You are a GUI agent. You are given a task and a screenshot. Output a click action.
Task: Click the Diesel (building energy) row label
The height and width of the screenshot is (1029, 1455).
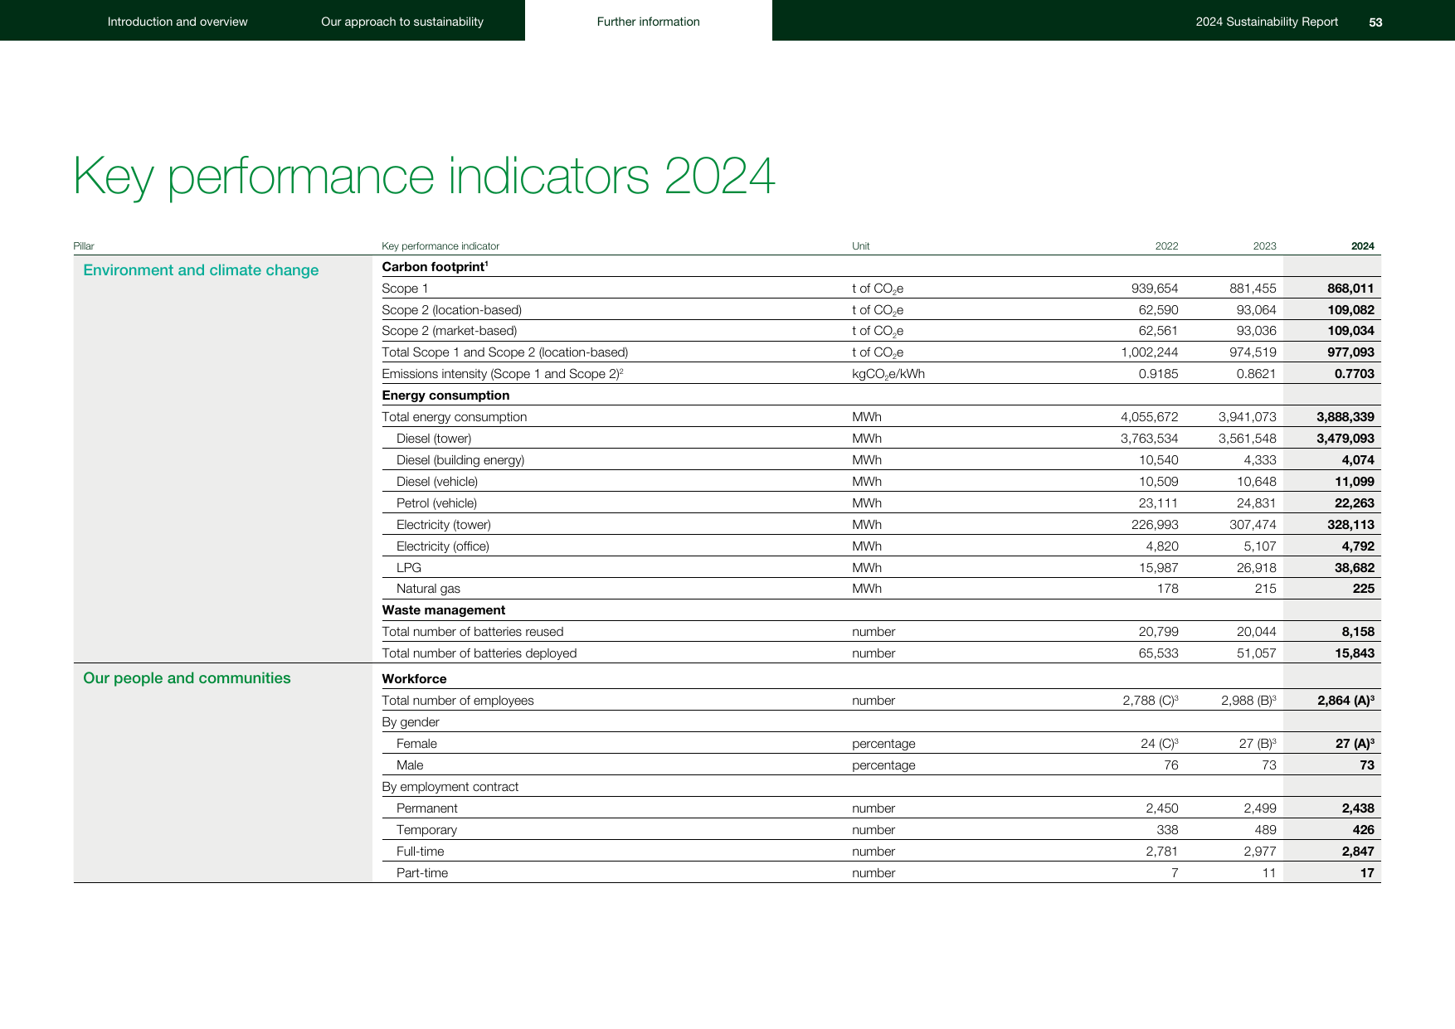tap(460, 460)
